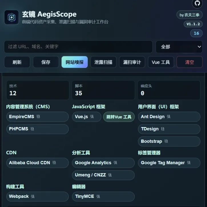Focus the URL, domain, keyword filter field
The width and height of the screenshot is (207, 207).
point(78,47)
